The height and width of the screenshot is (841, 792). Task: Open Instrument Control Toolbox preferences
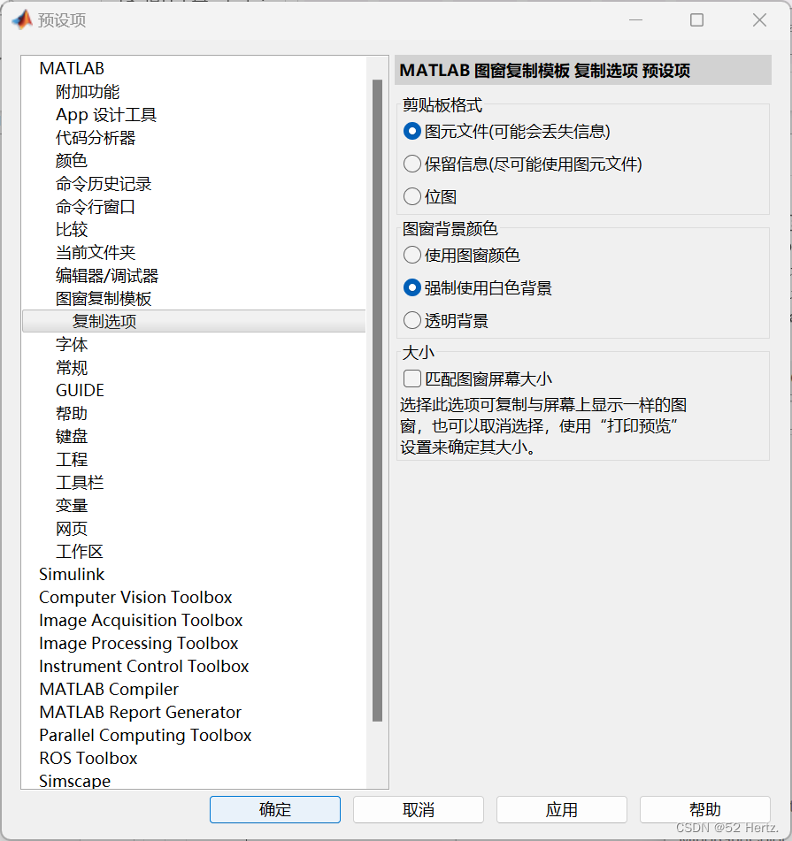[144, 667]
